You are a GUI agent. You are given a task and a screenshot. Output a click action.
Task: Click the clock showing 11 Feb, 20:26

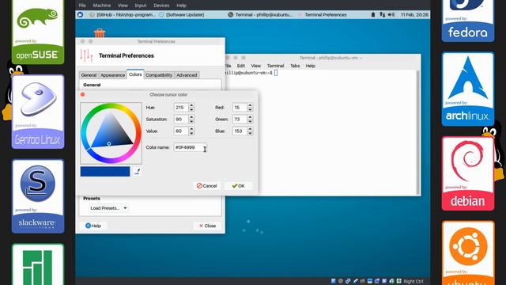pyautogui.click(x=414, y=14)
